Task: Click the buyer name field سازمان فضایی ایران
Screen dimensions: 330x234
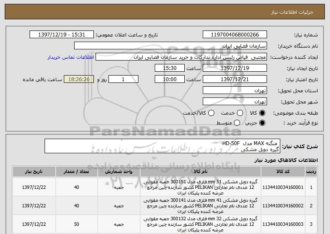Action: (x=171, y=46)
